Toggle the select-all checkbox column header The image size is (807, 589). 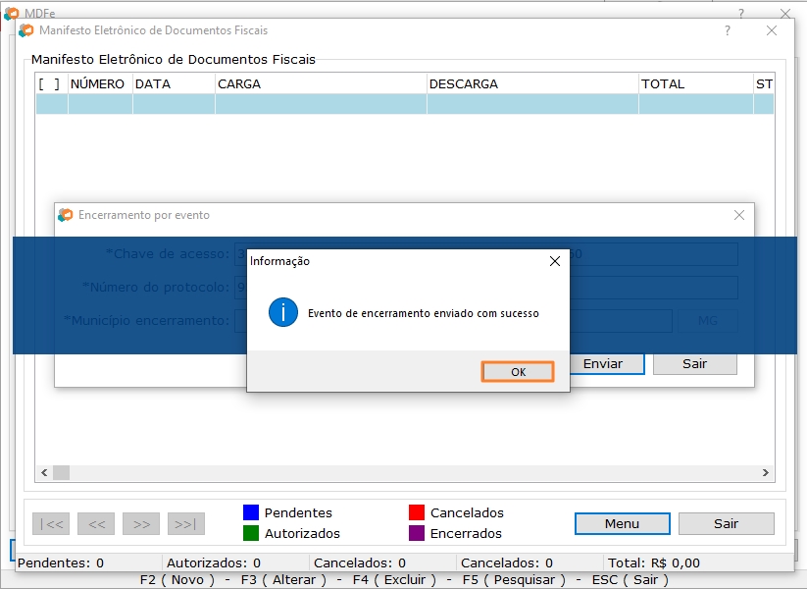coord(49,84)
